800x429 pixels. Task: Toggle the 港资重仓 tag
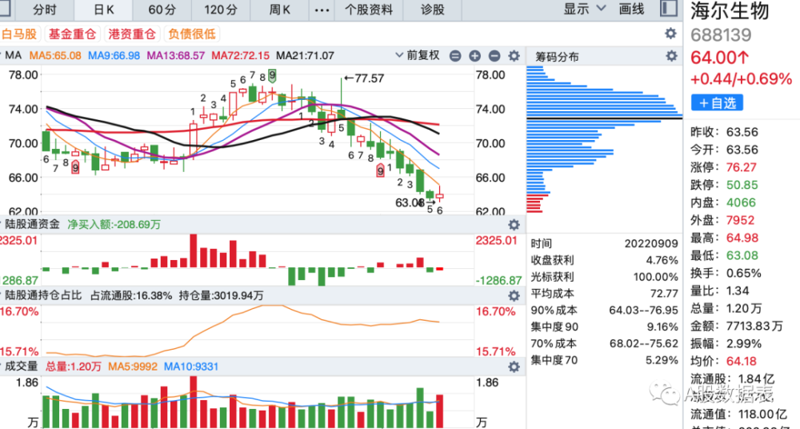pyautogui.click(x=132, y=34)
